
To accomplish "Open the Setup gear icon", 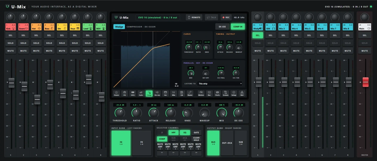I will (x=234, y=93).
